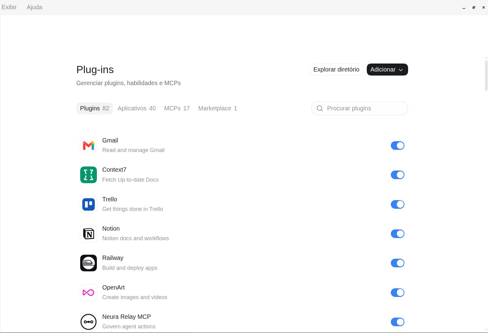Screen dimensions: 488x333
Task: Disable the Railway plugin switch
Action: point(397,263)
